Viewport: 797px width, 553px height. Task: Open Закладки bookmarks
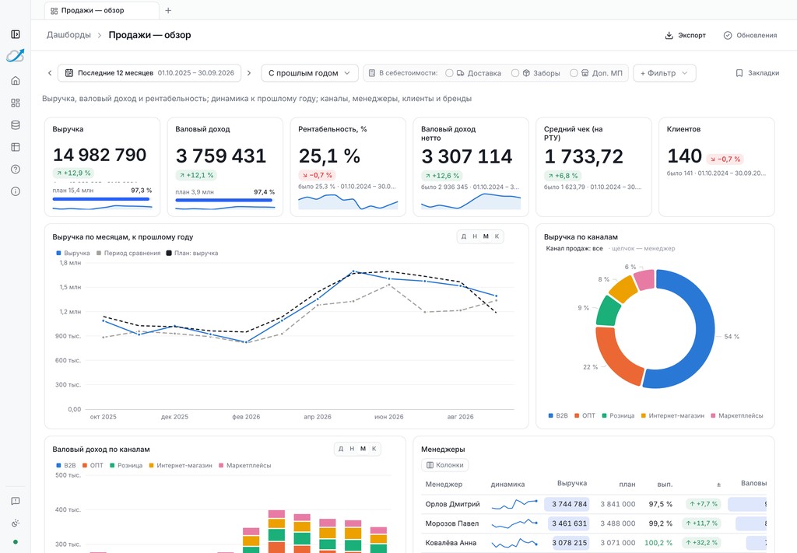pyautogui.click(x=757, y=73)
